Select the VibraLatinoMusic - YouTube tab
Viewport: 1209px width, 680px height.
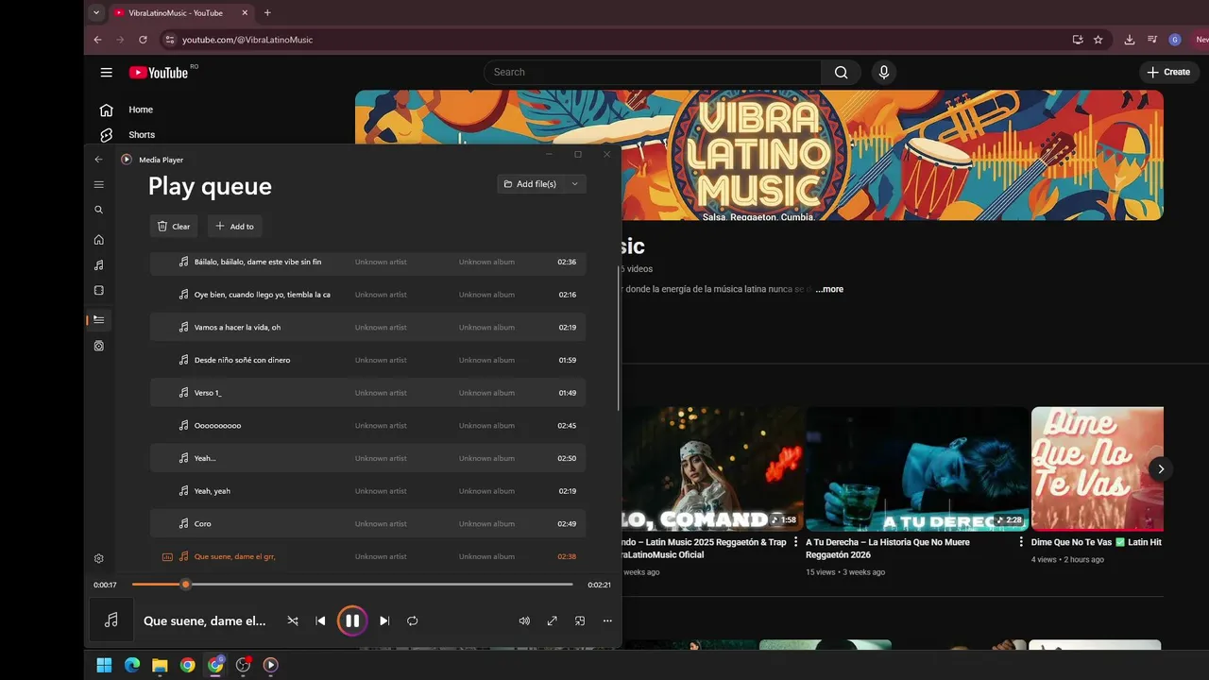pos(179,12)
